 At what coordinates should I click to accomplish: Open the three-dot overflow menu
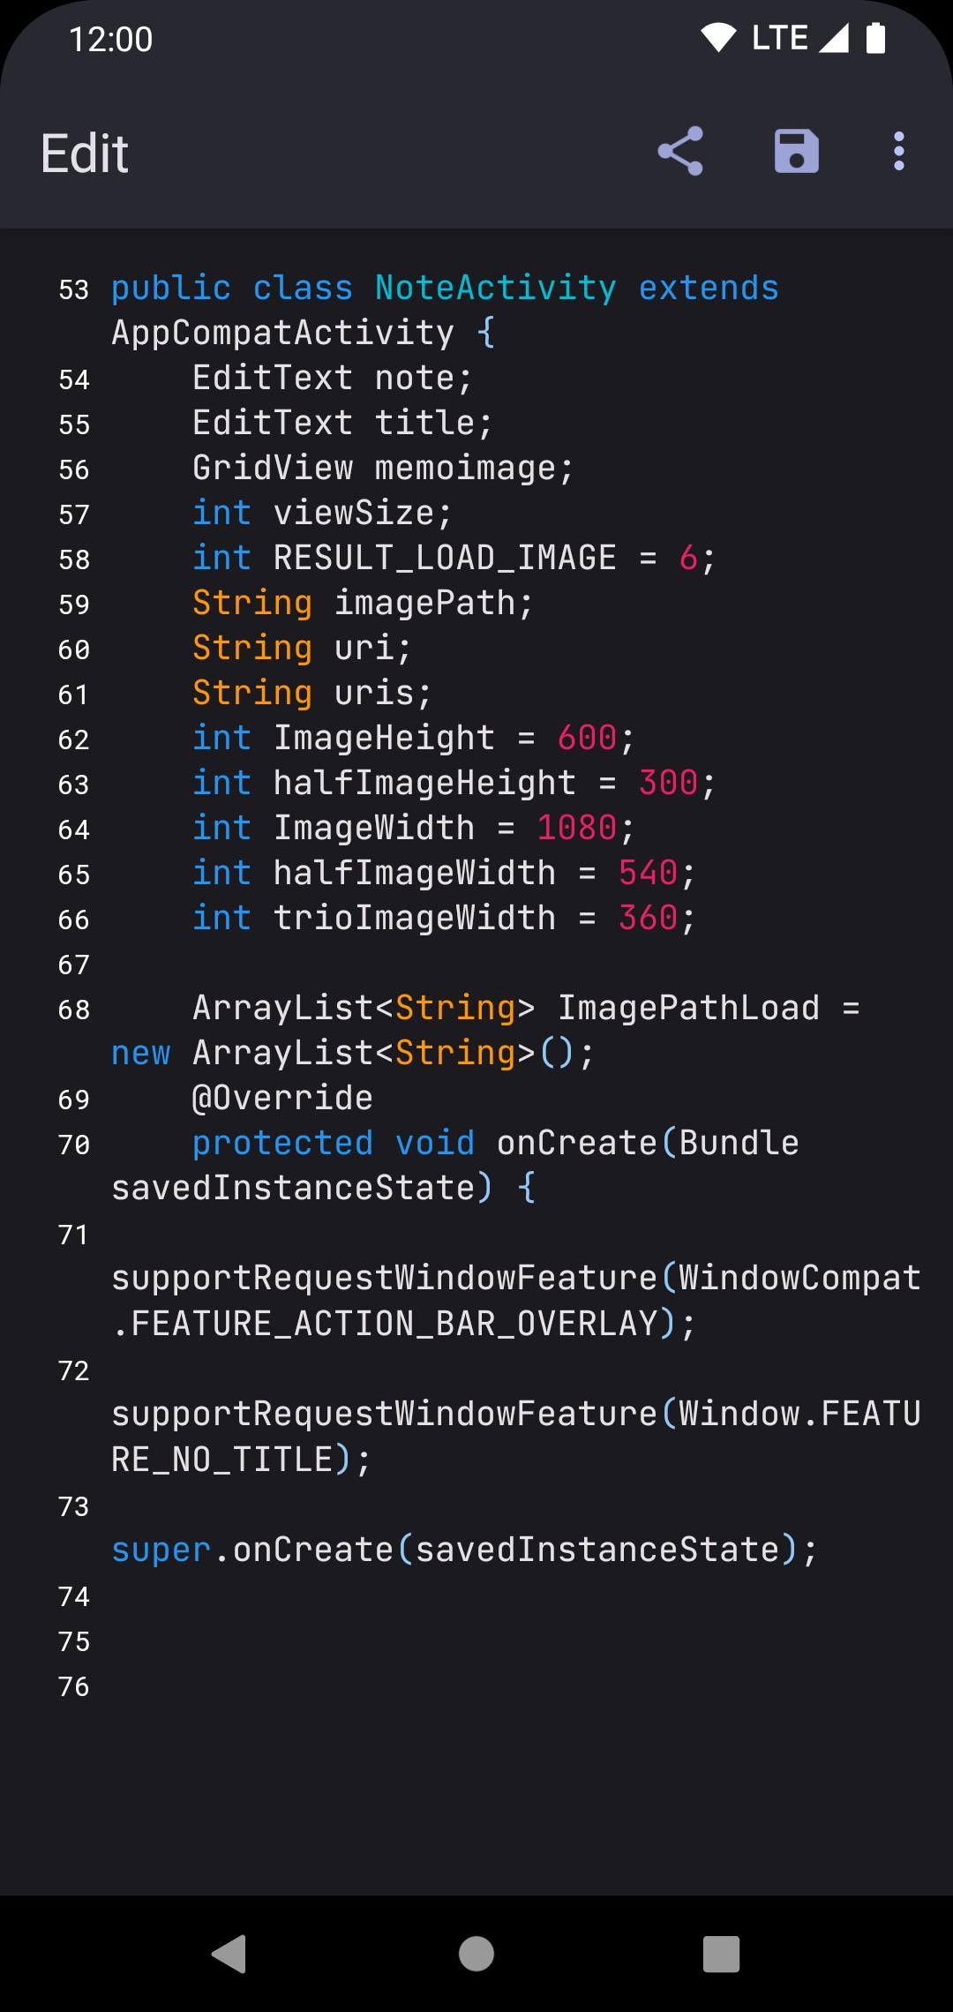[x=898, y=151]
